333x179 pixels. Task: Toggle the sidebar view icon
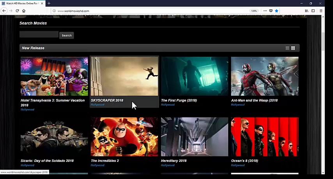coord(313,11)
